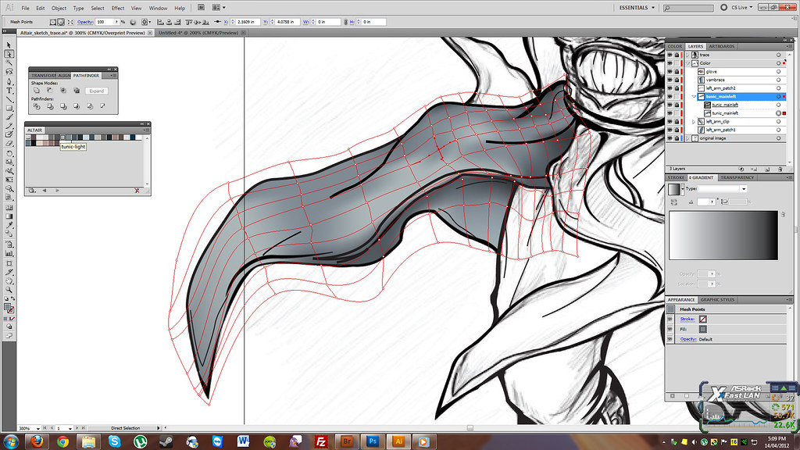Screen dimensions: 800x450
Task: Select the Selection (black arrow) tool
Action: 9,45
